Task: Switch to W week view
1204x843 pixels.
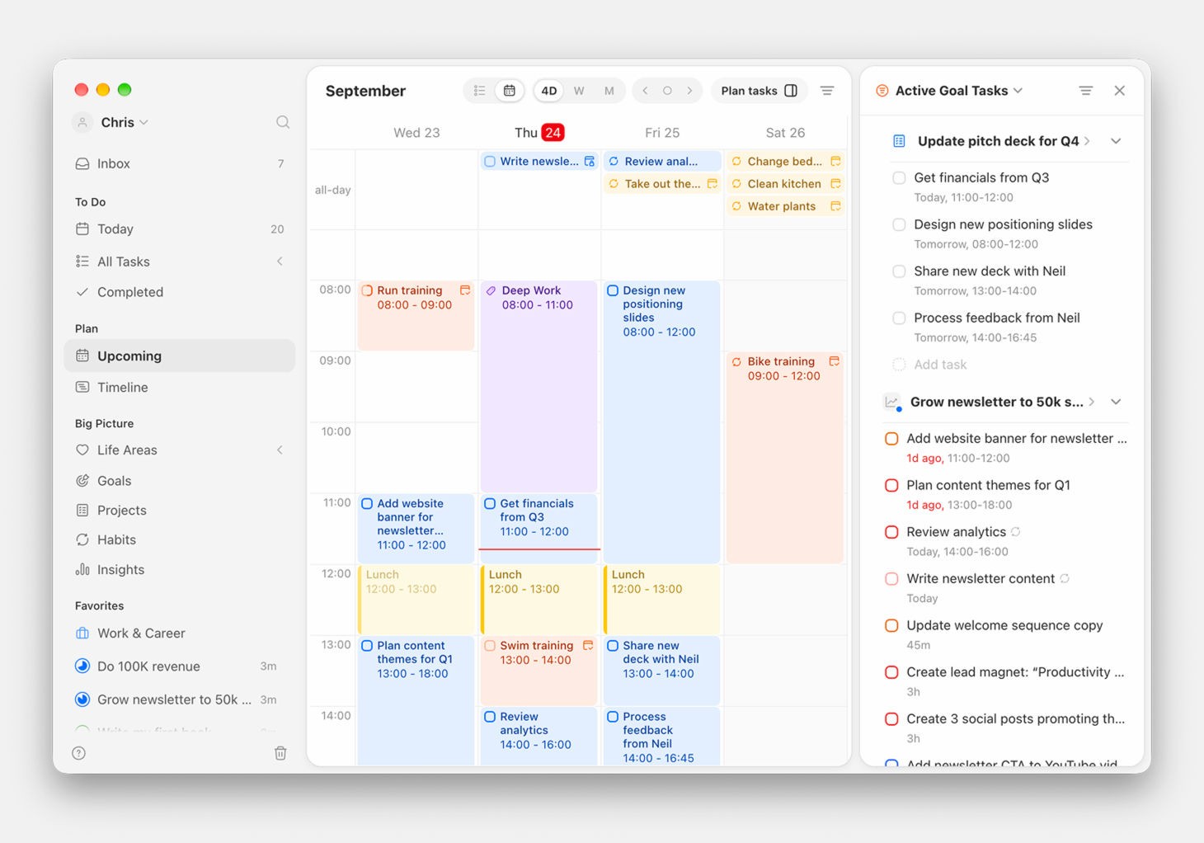Action: click(579, 91)
